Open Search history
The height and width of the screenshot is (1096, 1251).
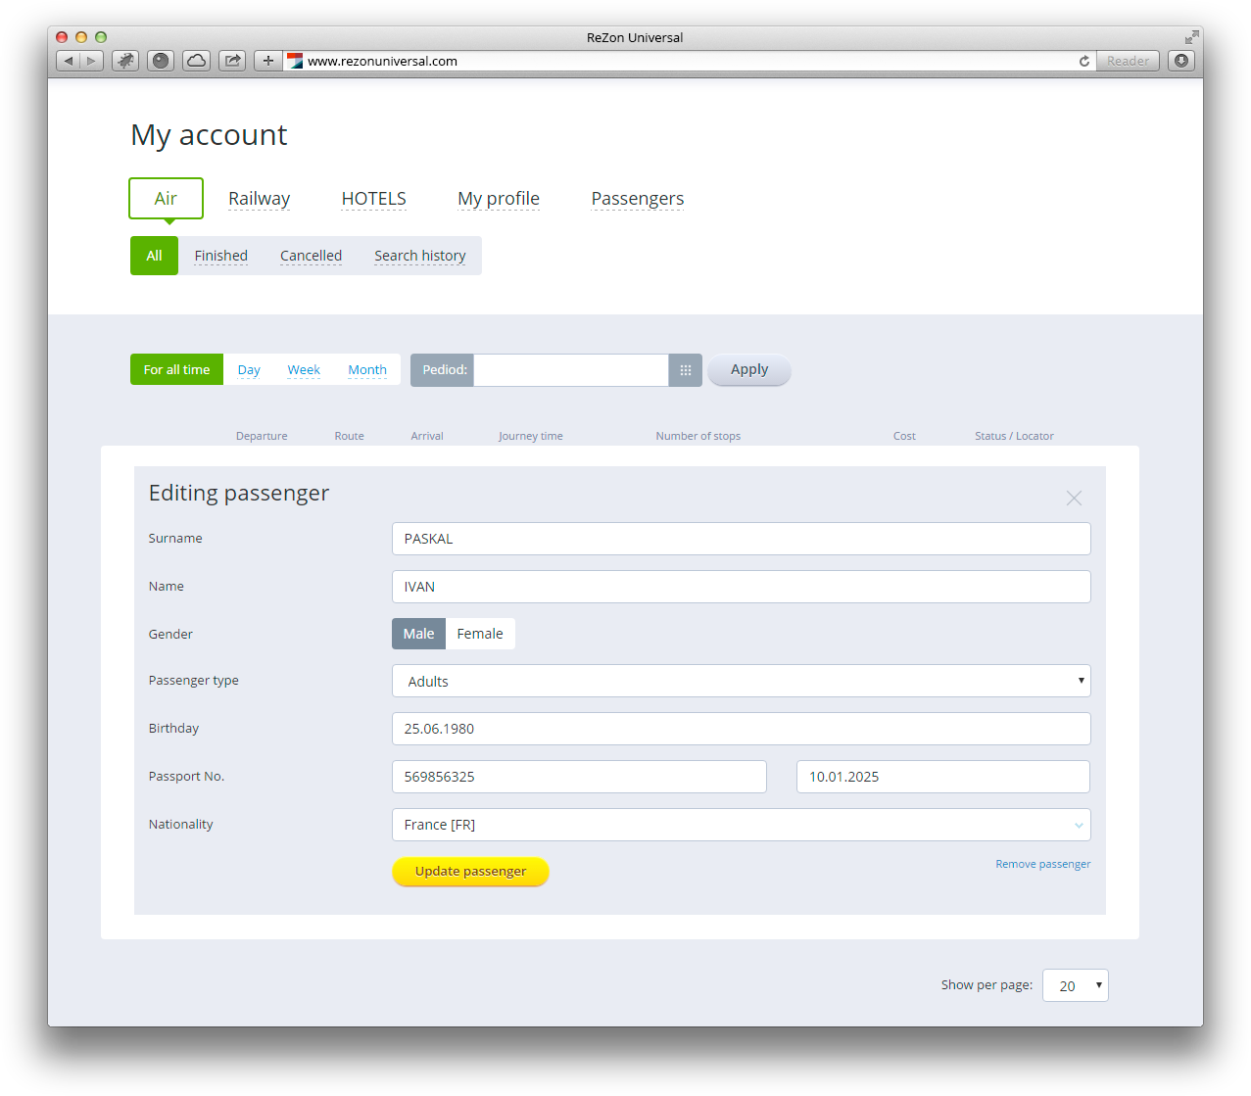[x=419, y=256]
